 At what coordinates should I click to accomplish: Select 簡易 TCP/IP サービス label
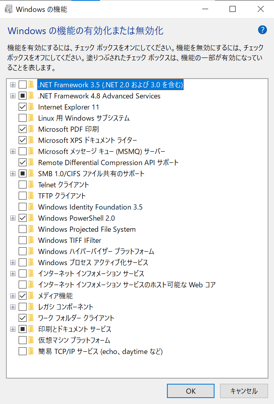click(100, 352)
